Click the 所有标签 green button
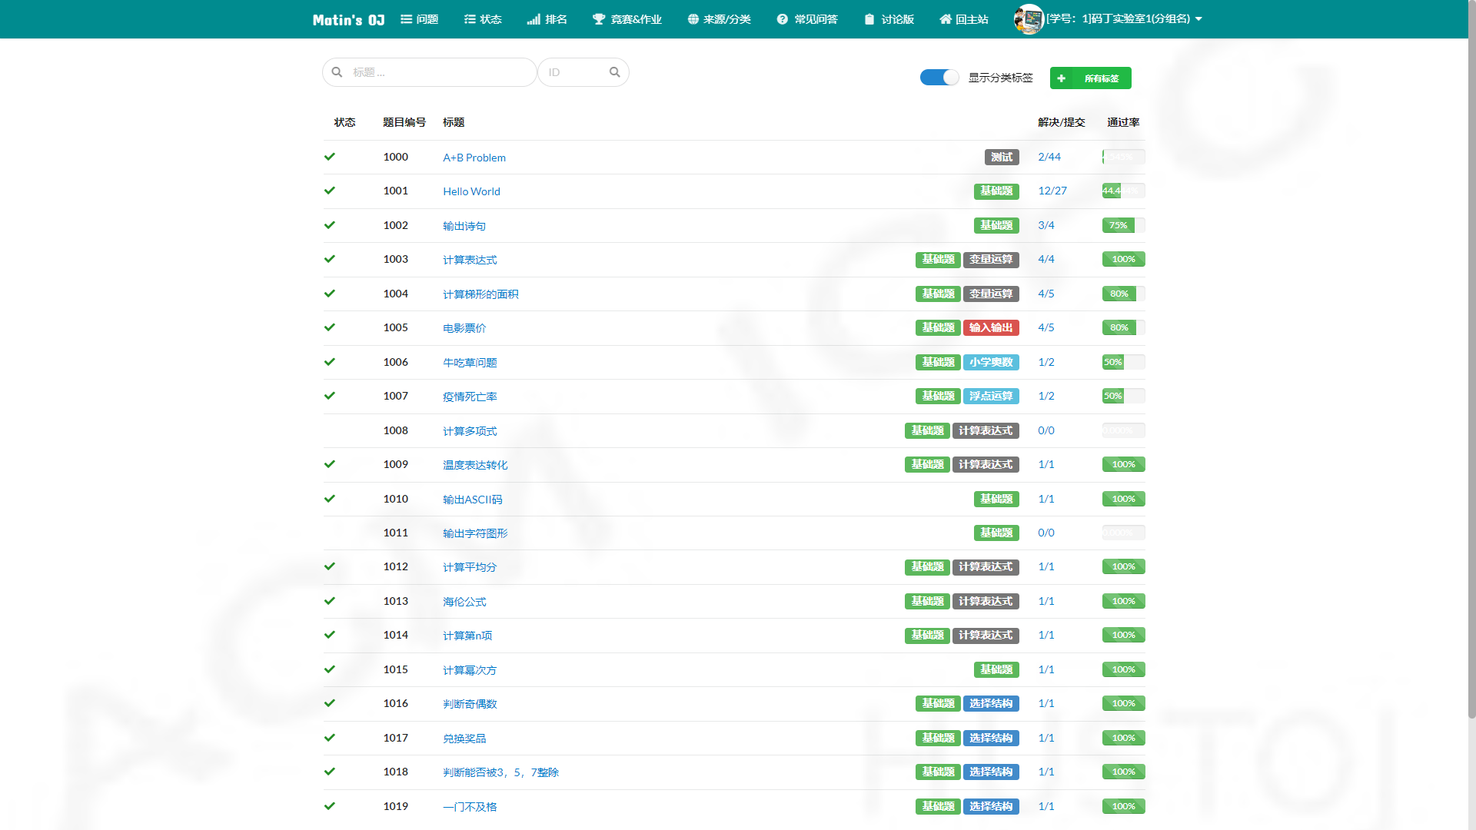 1090,78
